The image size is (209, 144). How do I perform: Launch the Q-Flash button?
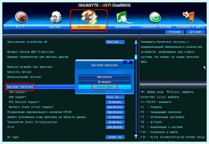[x=195, y=32]
